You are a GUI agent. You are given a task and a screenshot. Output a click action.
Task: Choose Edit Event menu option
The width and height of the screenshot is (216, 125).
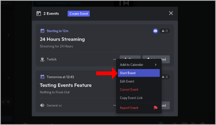(139, 81)
